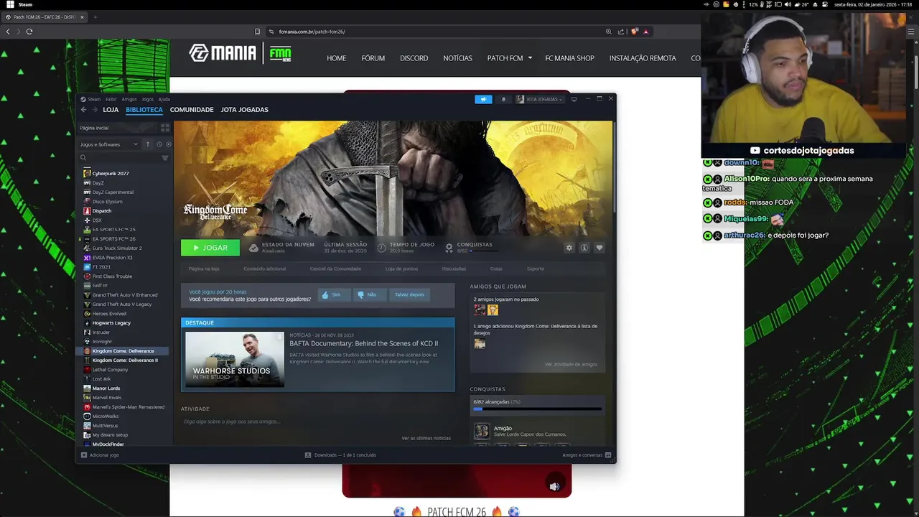Image resolution: width=919 pixels, height=517 pixels.
Task: Click the Warhorse Studios news thumbnail
Action: click(x=235, y=359)
